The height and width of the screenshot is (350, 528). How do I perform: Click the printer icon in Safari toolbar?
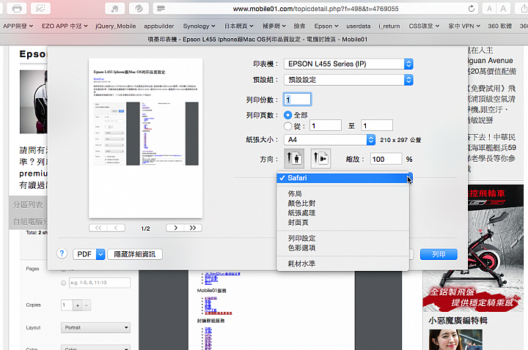(x=16, y=8)
